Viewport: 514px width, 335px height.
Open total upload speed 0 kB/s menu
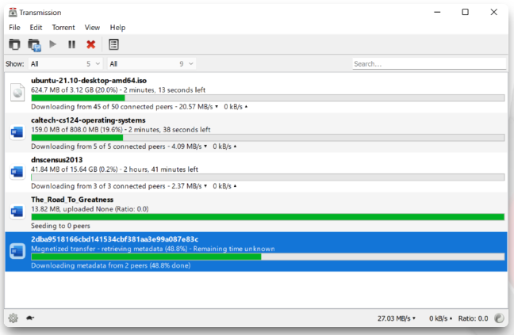pos(440,318)
